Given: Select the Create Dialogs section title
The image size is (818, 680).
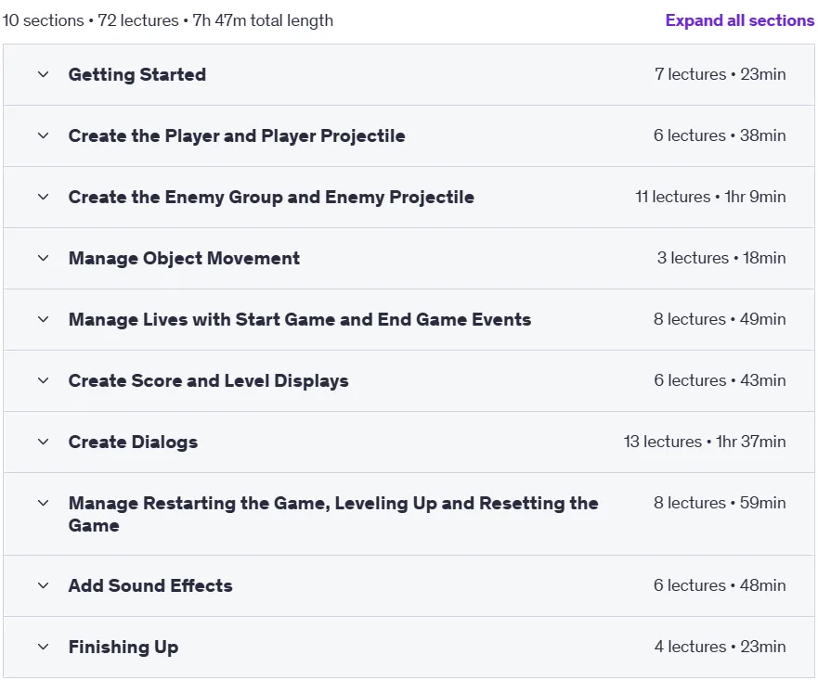Looking at the screenshot, I should click(x=133, y=442).
